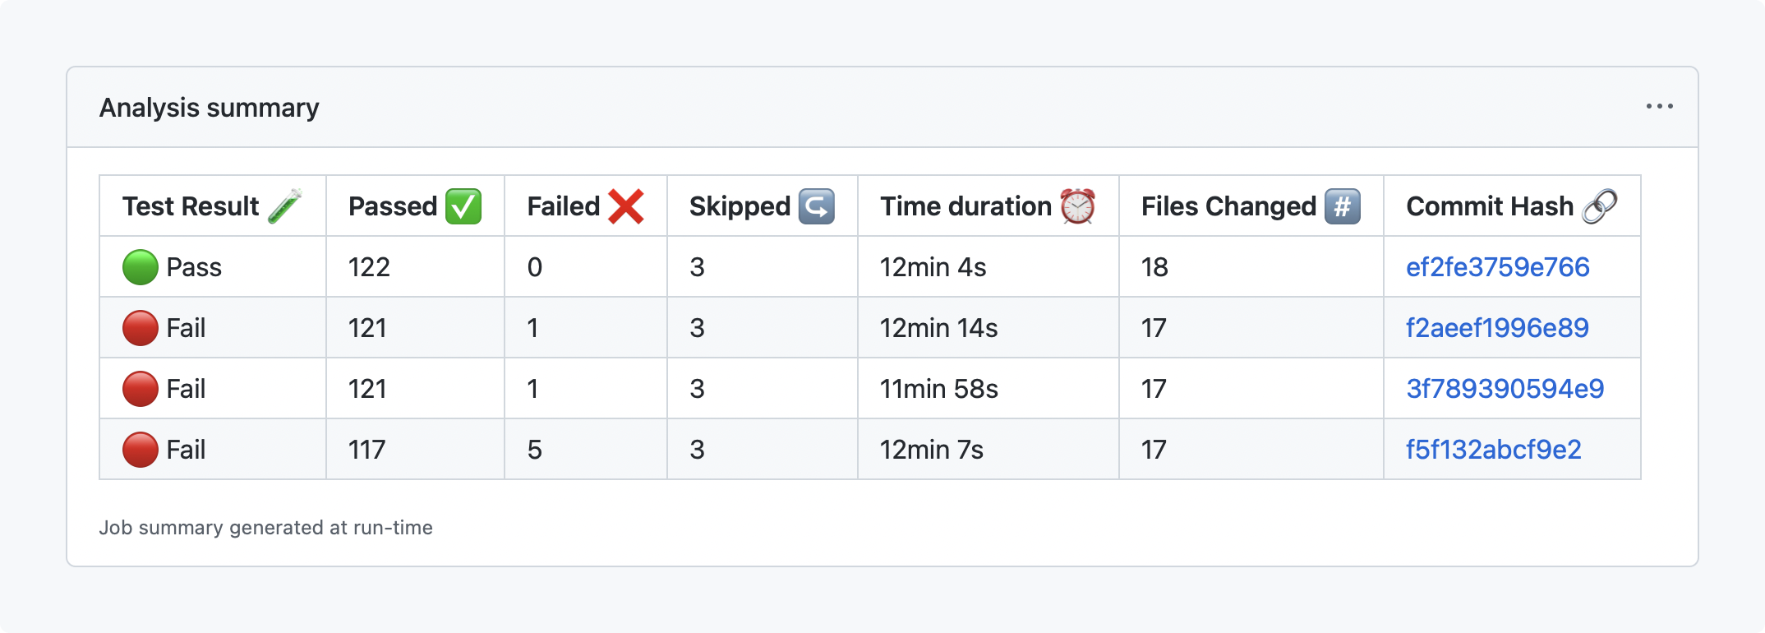Viewport: 1765px width, 633px height.
Task: Click the red circle beside 117 passed
Action: click(141, 450)
